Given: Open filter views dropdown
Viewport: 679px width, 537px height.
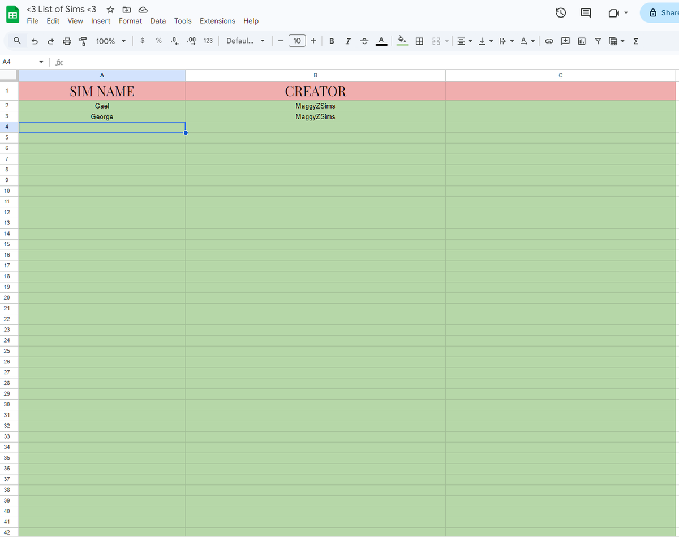Looking at the screenshot, I should click(616, 41).
